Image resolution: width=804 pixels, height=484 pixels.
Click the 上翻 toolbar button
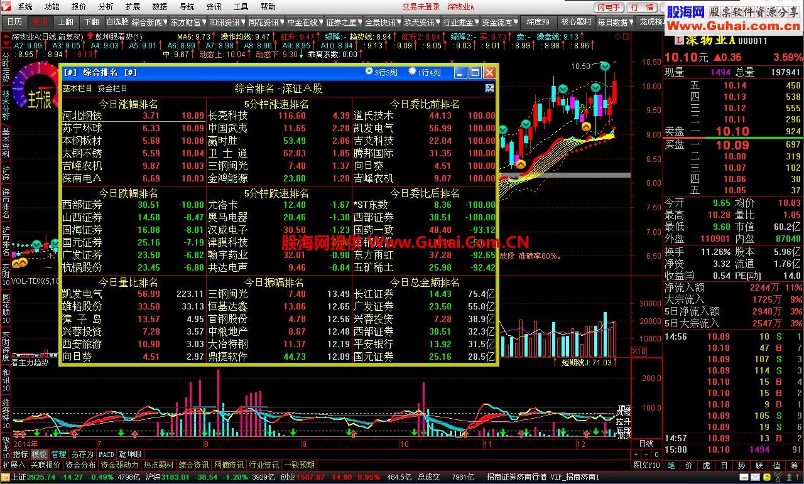(x=65, y=21)
